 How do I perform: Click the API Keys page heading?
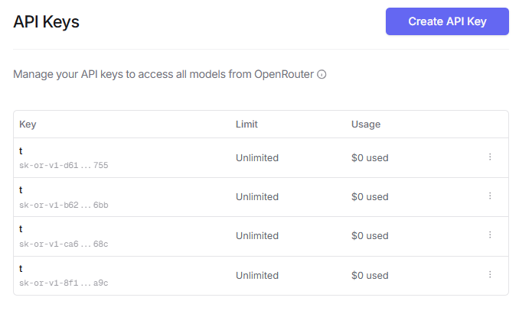point(47,22)
